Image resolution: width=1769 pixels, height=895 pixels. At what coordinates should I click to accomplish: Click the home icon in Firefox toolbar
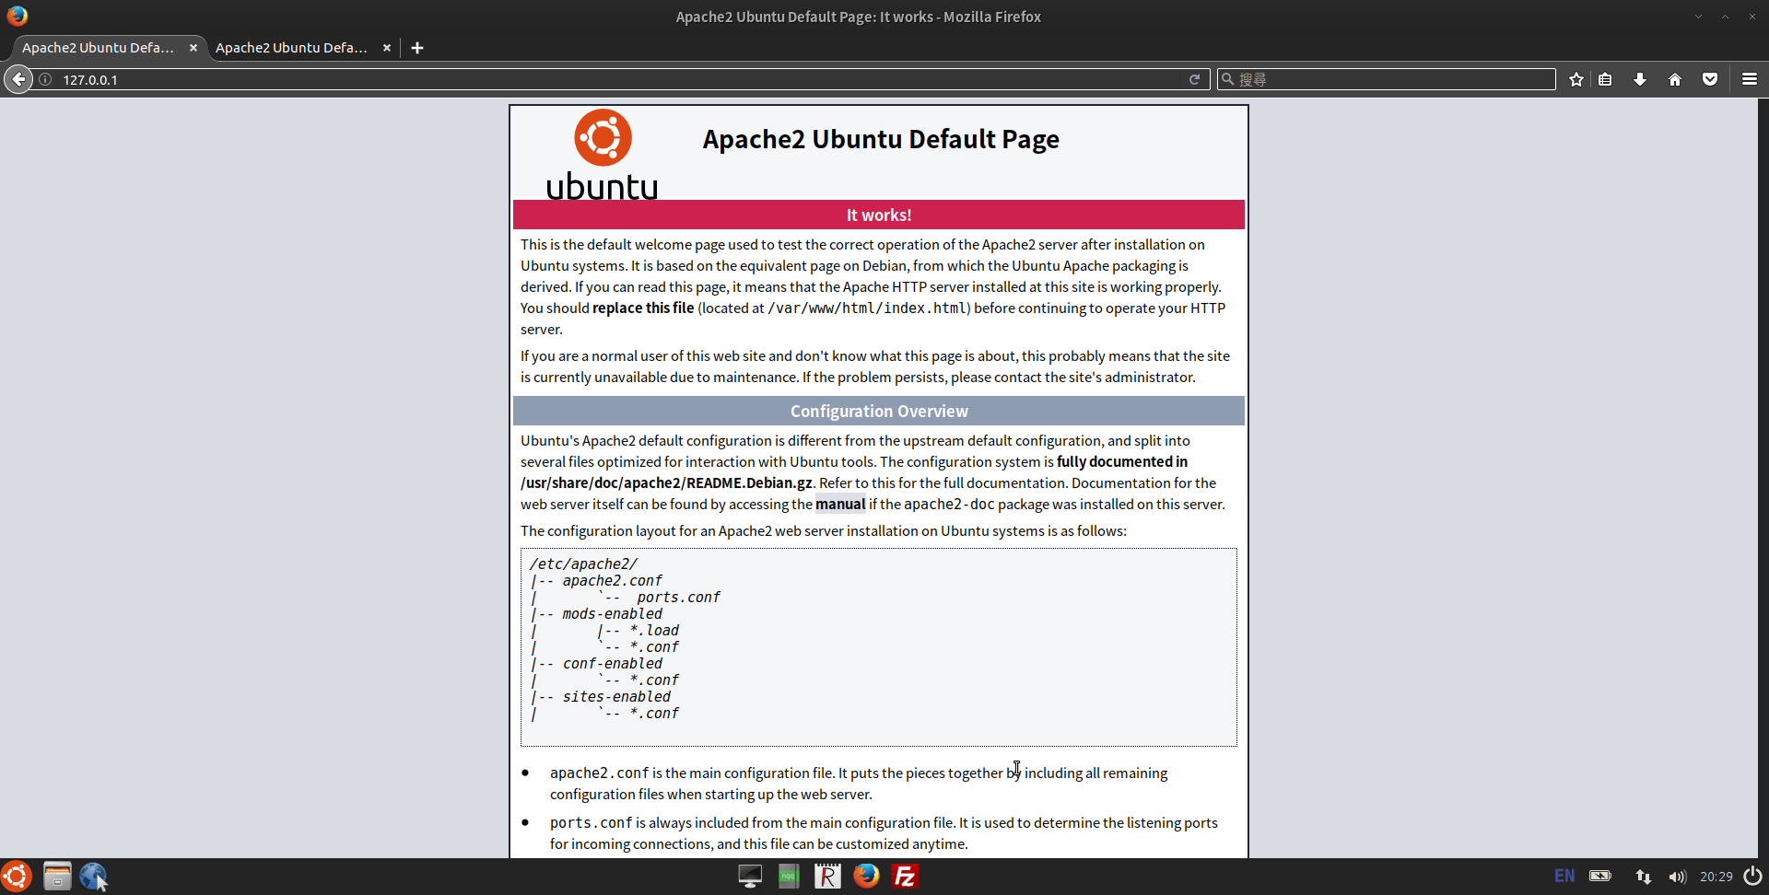pos(1675,79)
